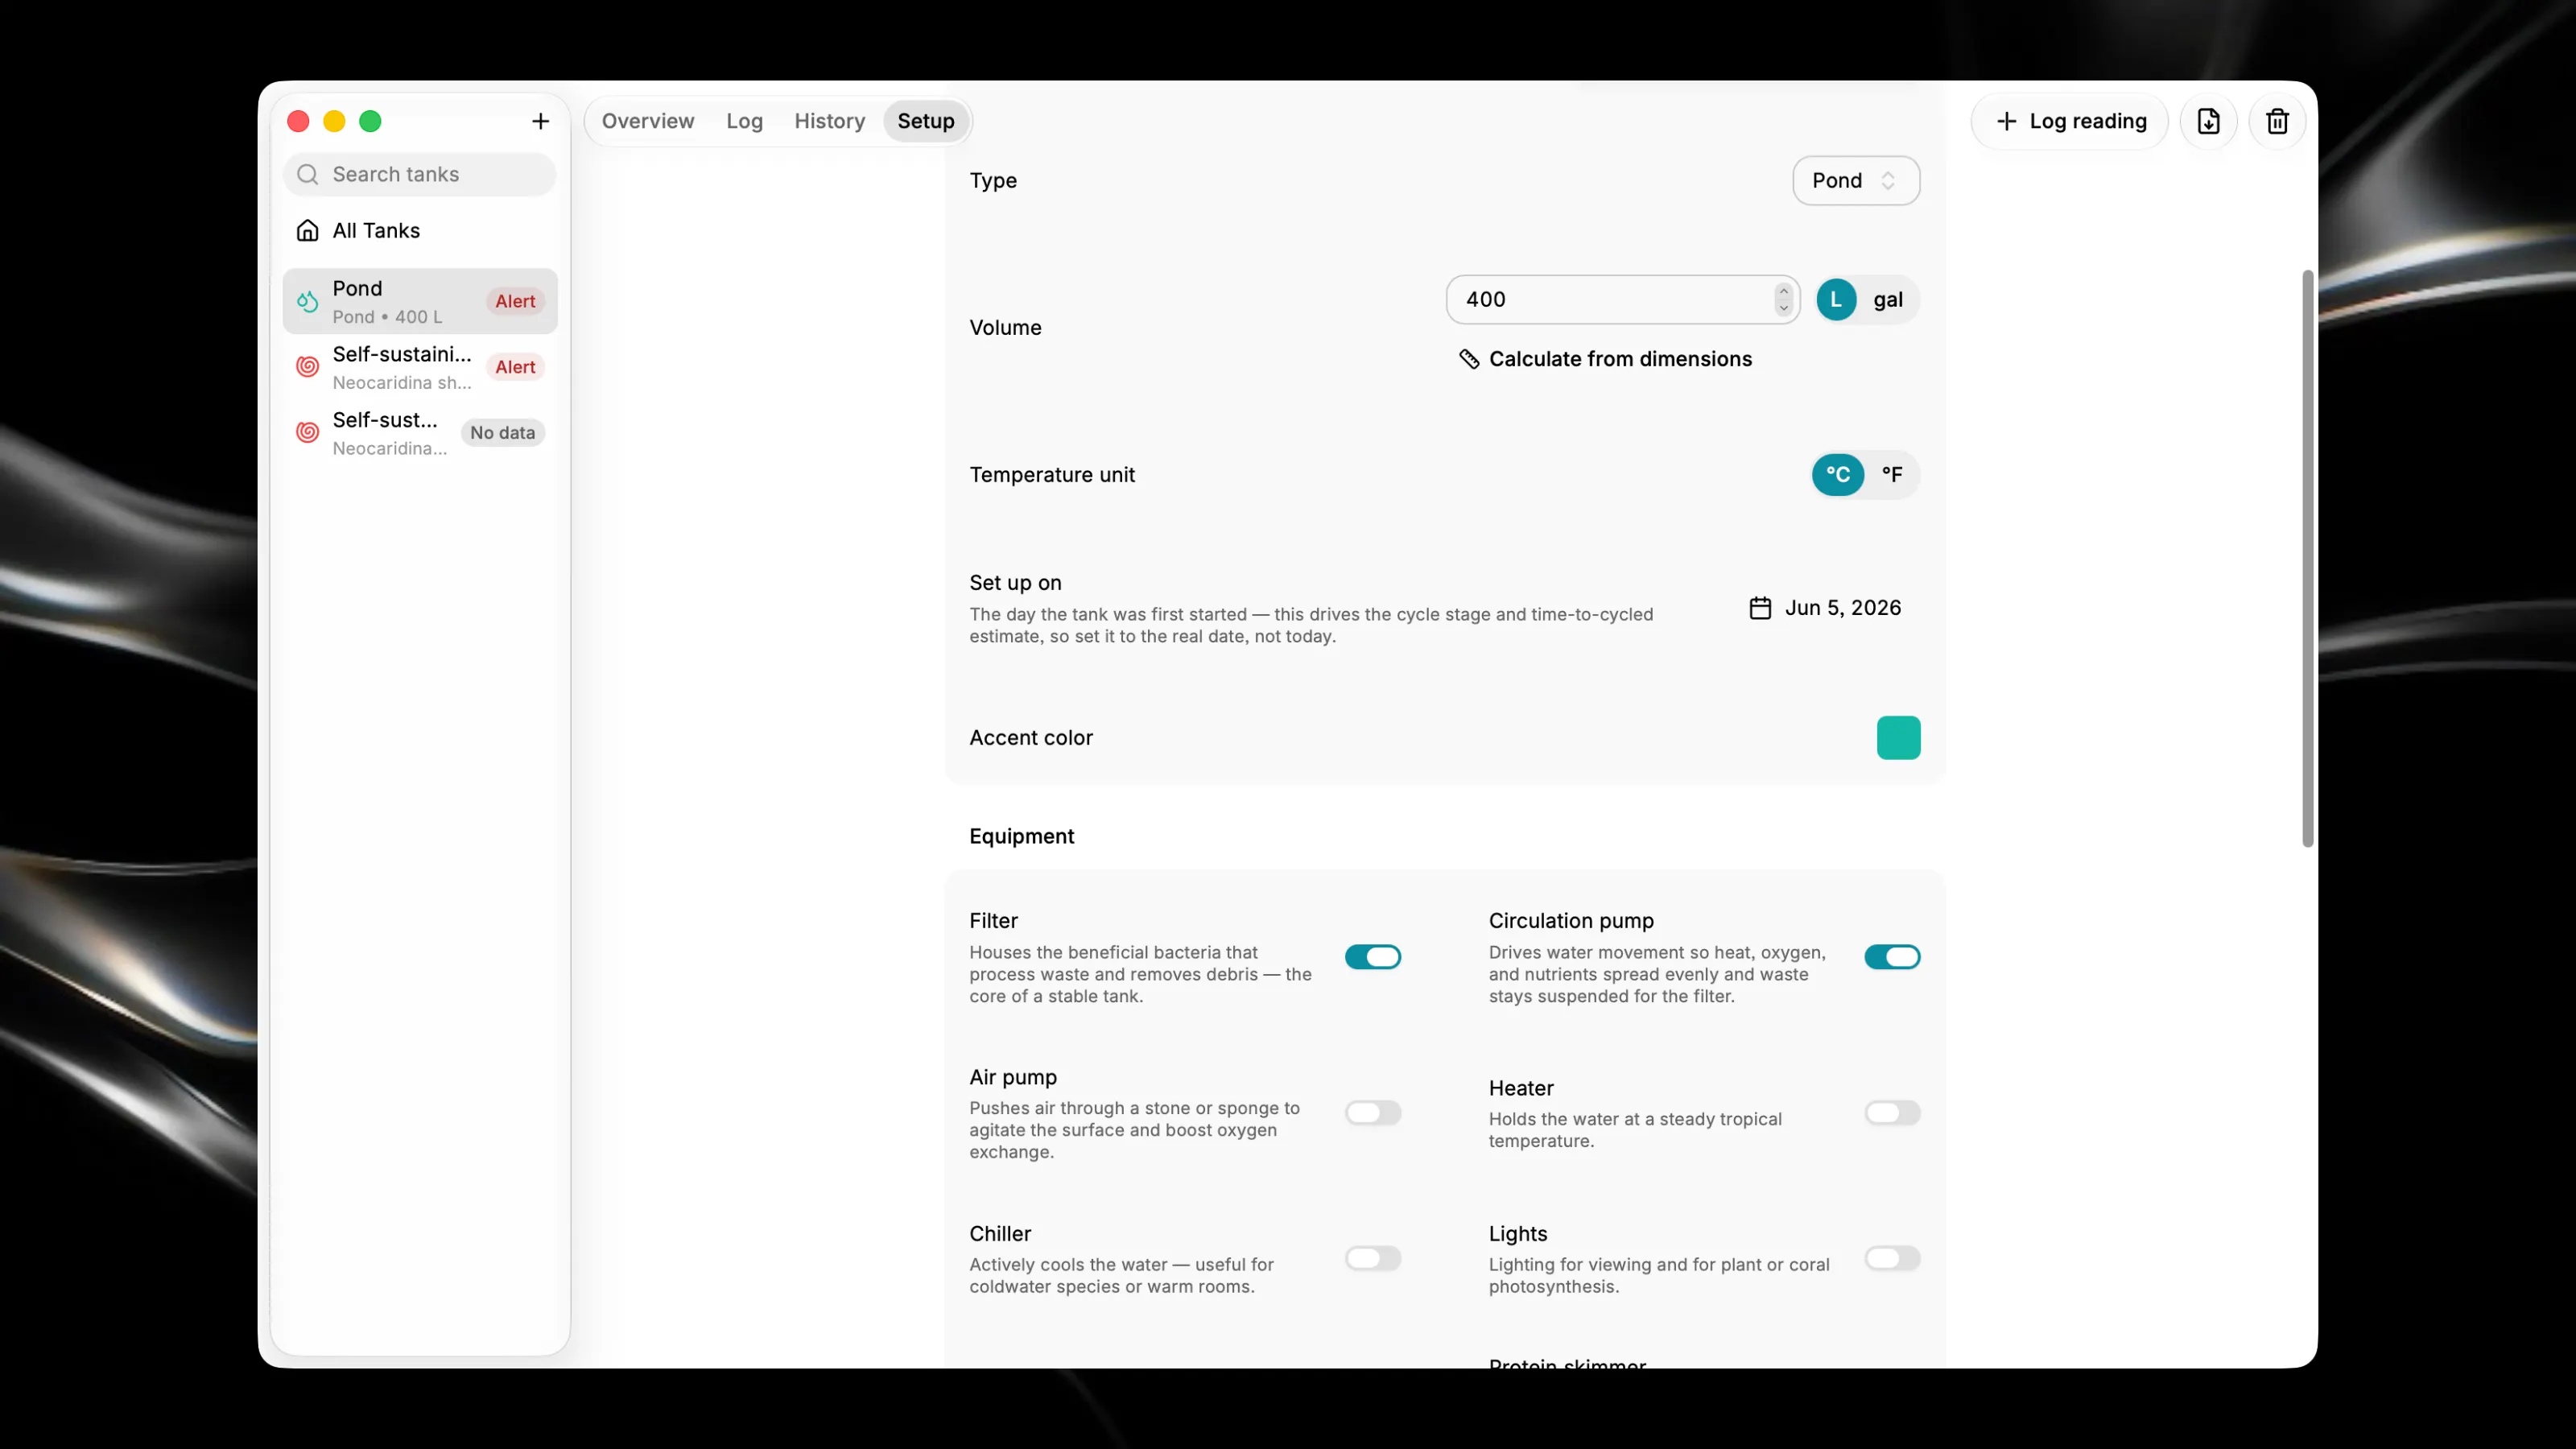The width and height of the screenshot is (2576, 1449).
Task: Click the Alert badge on Self-sustaini... tank
Action: 515,367
